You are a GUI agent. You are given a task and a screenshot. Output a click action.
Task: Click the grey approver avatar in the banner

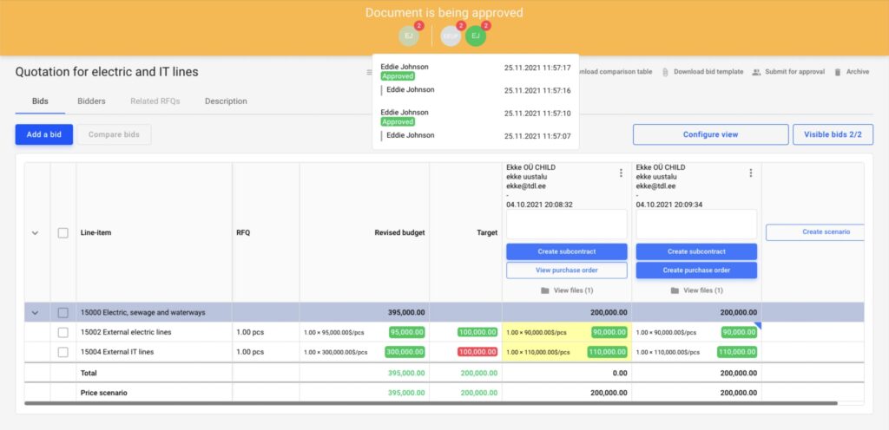tap(451, 36)
